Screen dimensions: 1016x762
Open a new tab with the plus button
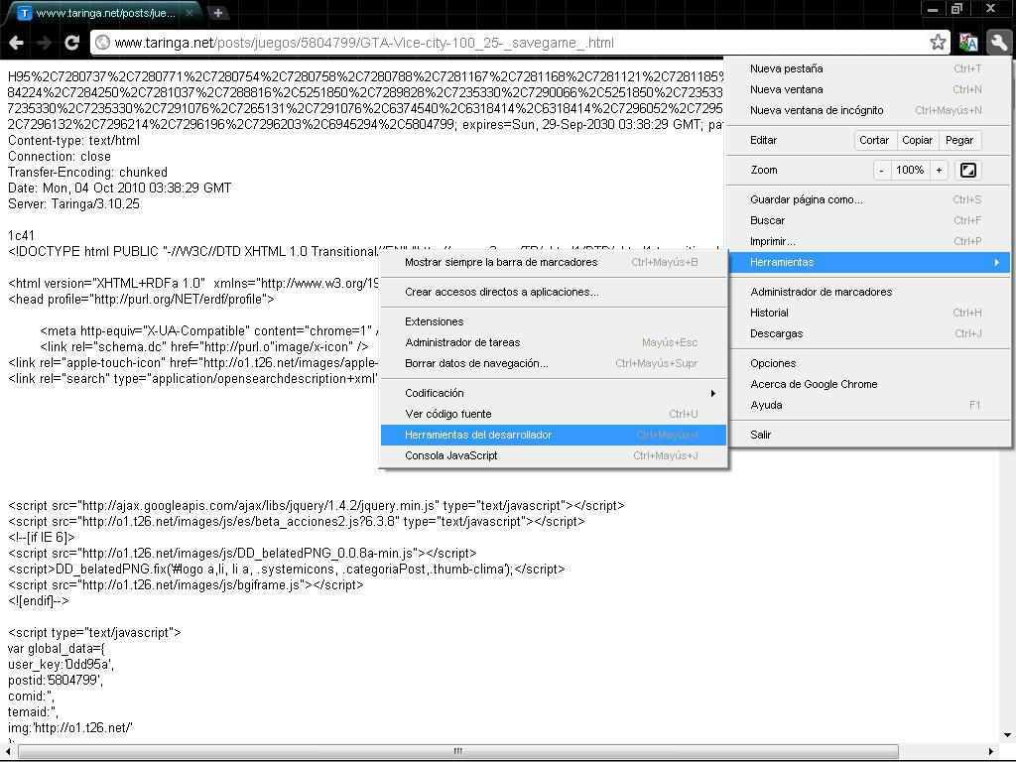pyautogui.click(x=218, y=12)
